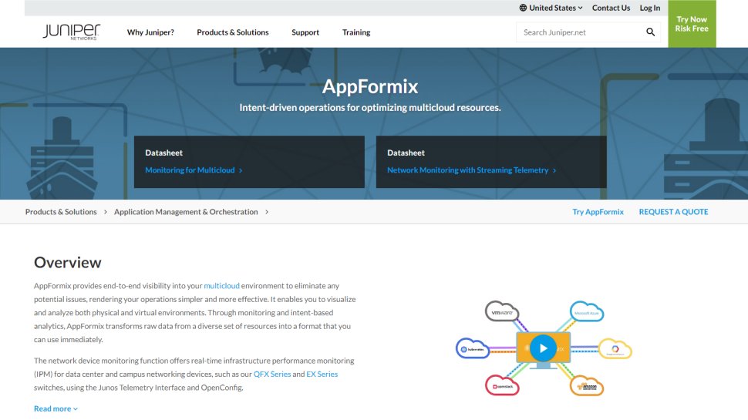Play the AppFormix overview video

click(543, 348)
